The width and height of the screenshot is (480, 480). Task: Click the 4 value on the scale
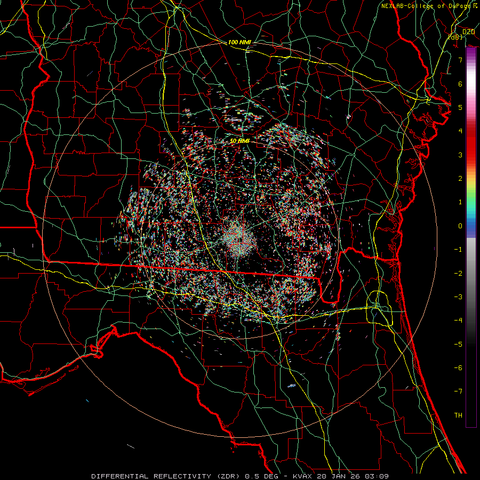[460, 131]
